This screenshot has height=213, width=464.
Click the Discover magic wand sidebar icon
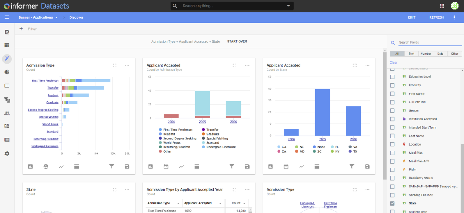(7, 59)
